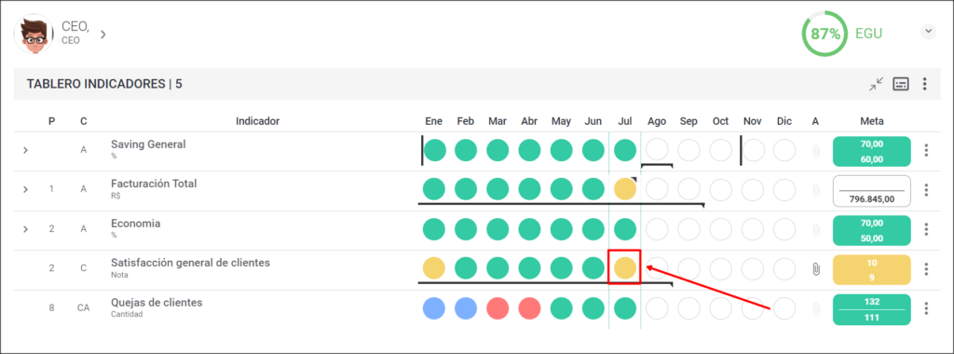
Task: Expand the Economia row
Action: pyautogui.click(x=25, y=229)
